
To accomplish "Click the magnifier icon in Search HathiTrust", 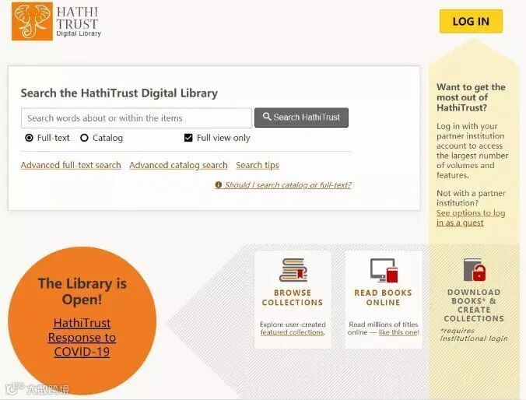I will [267, 117].
